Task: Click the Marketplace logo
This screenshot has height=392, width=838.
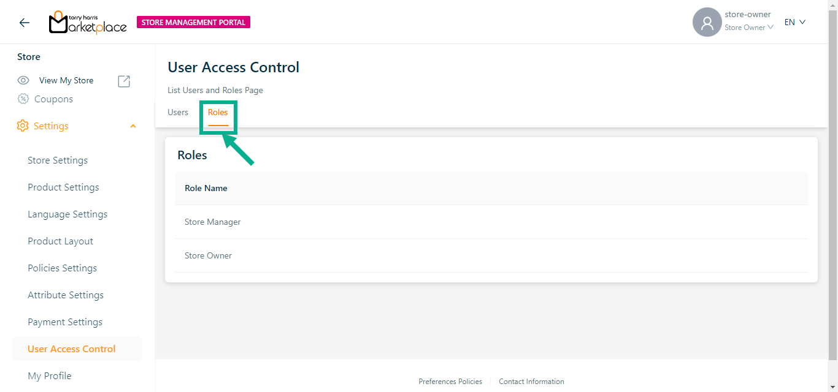Action: pos(88,23)
